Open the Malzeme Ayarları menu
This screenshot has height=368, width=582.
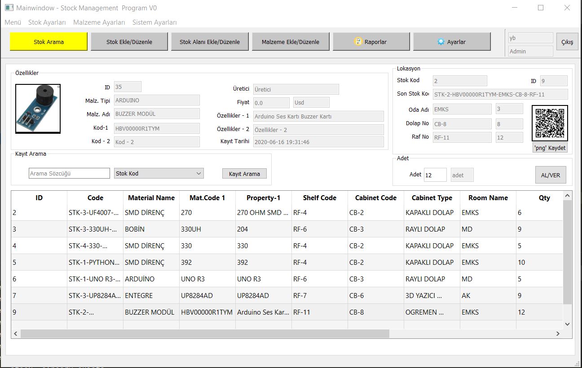click(99, 22)
